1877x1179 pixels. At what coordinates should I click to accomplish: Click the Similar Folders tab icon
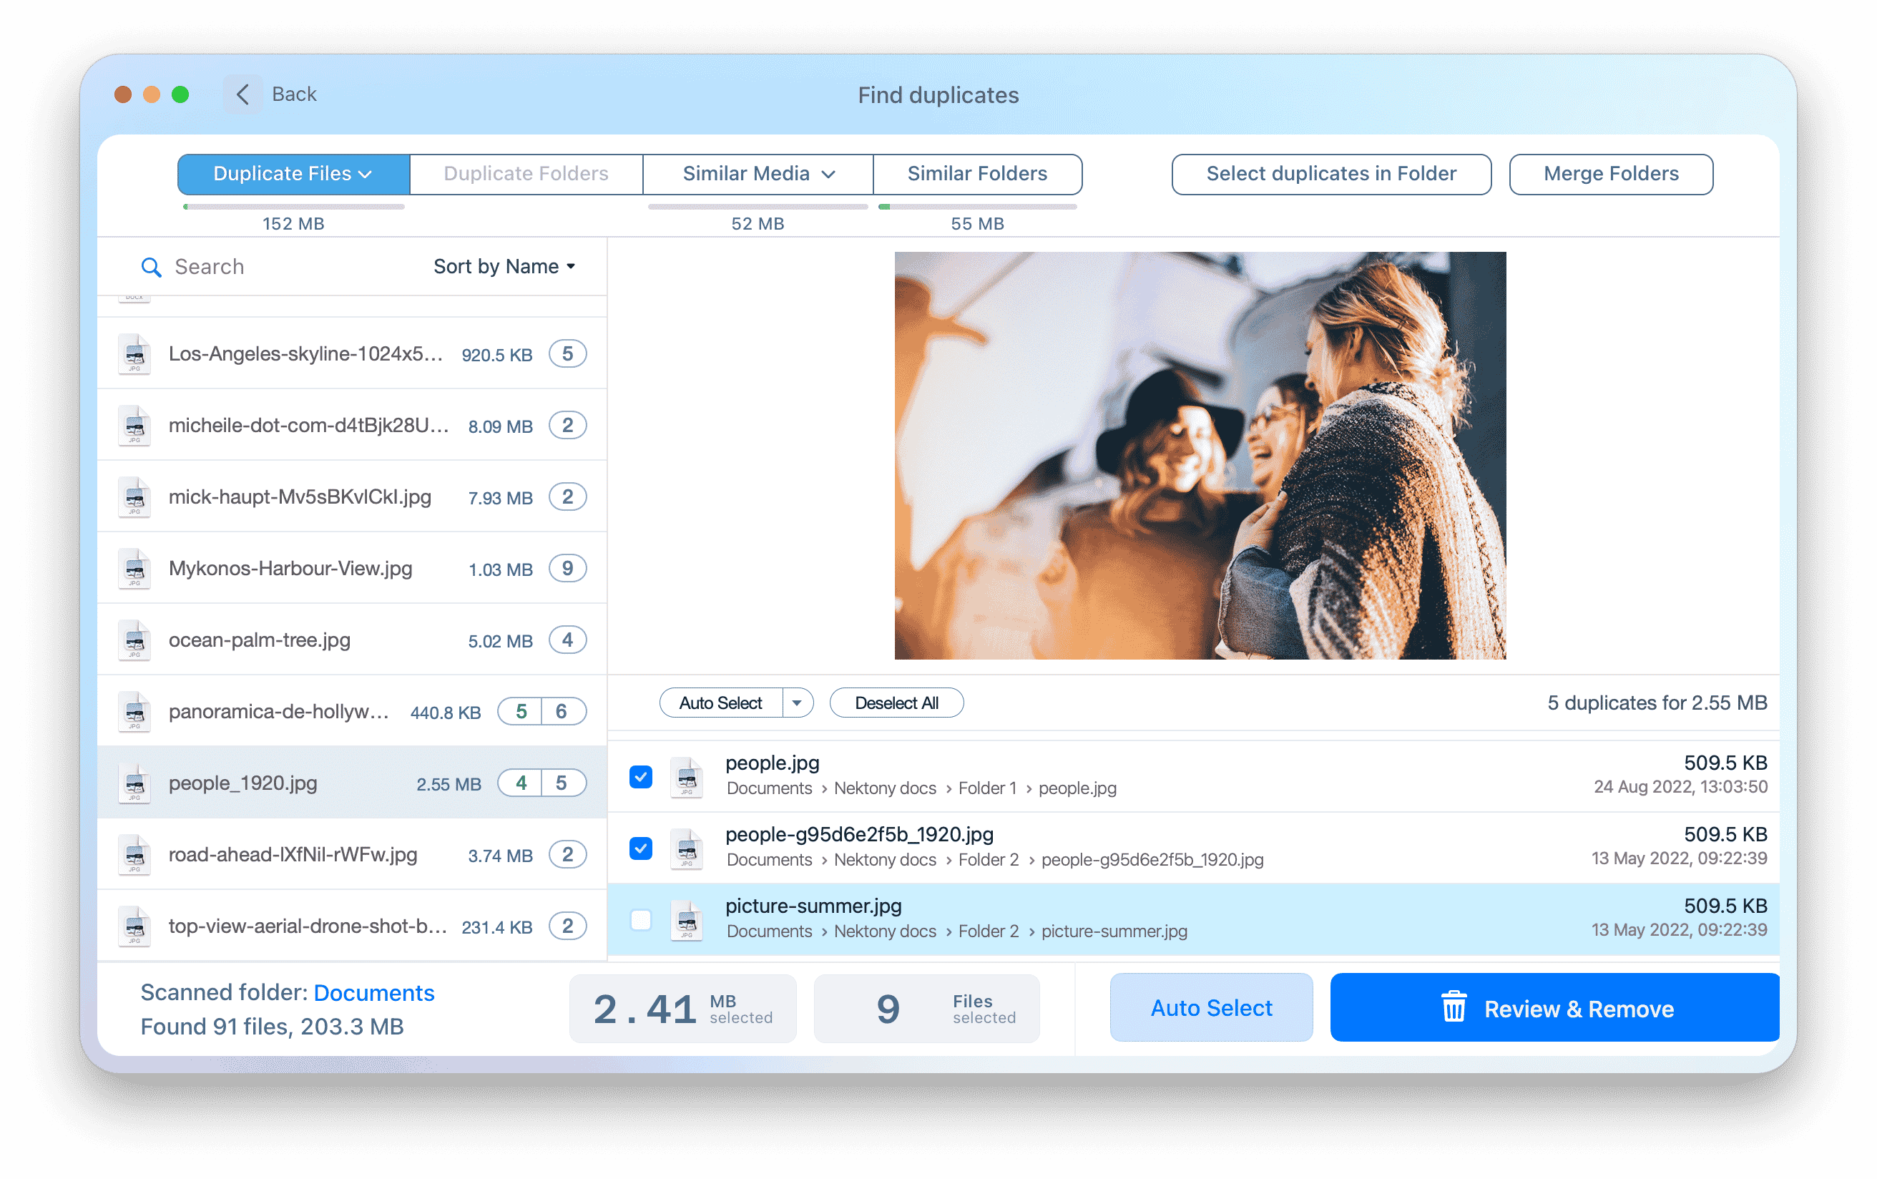point(975,172)
